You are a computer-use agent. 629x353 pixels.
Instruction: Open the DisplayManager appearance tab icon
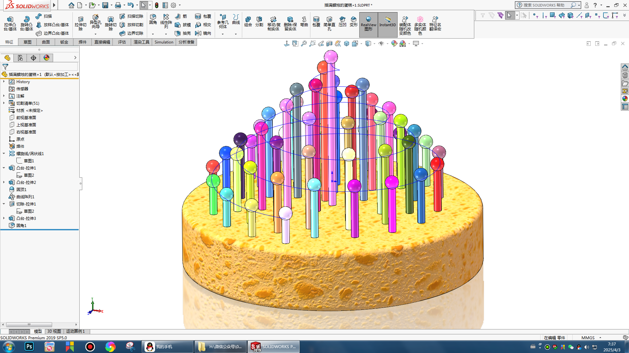point(47,58)
